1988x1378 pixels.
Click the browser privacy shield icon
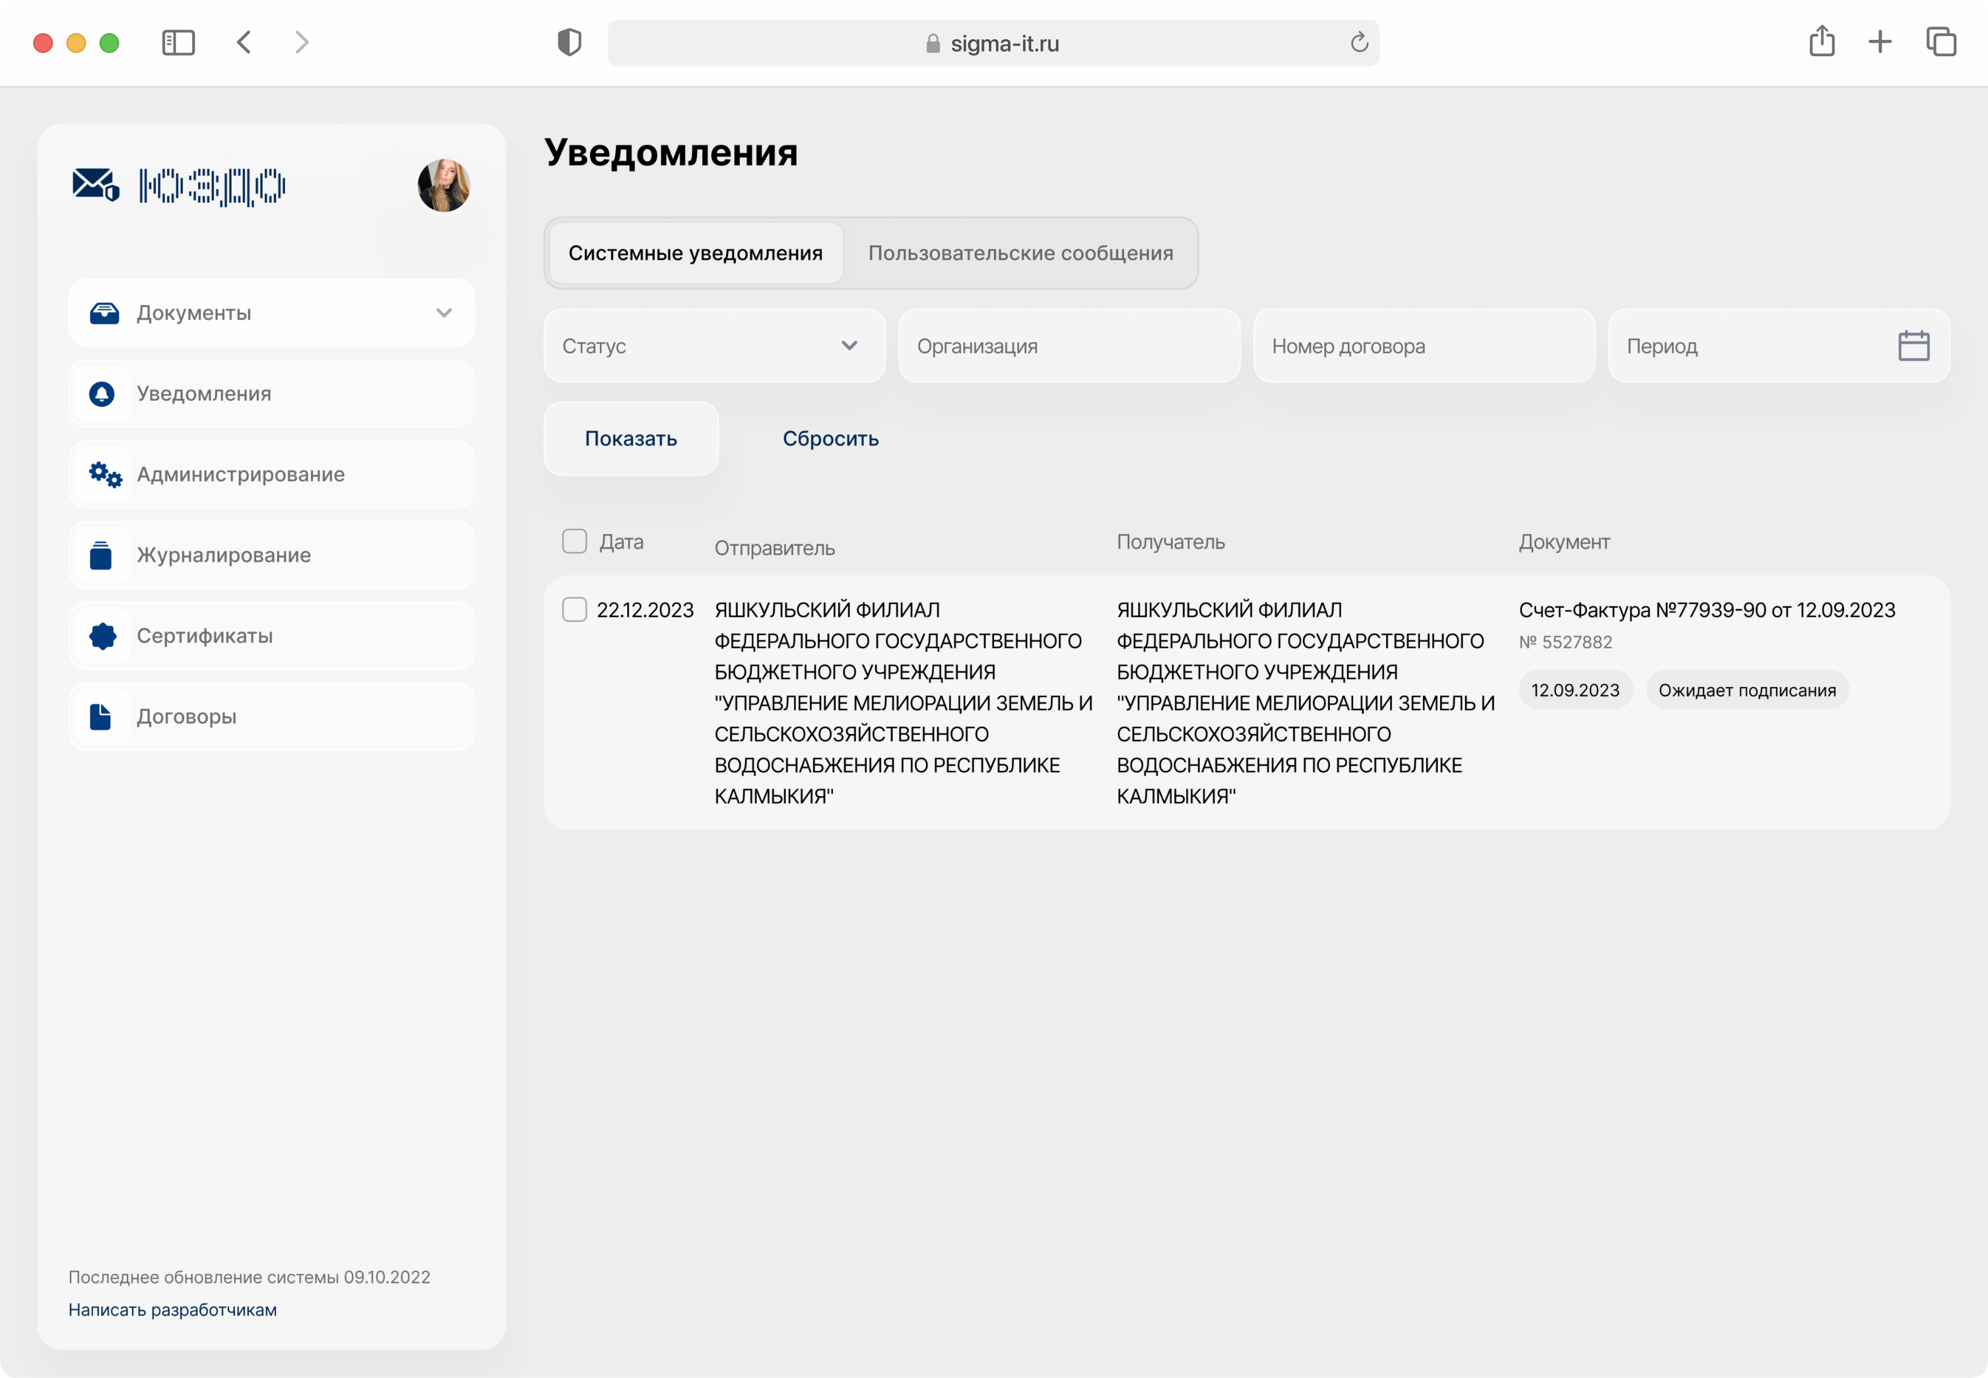coord(569,42)
